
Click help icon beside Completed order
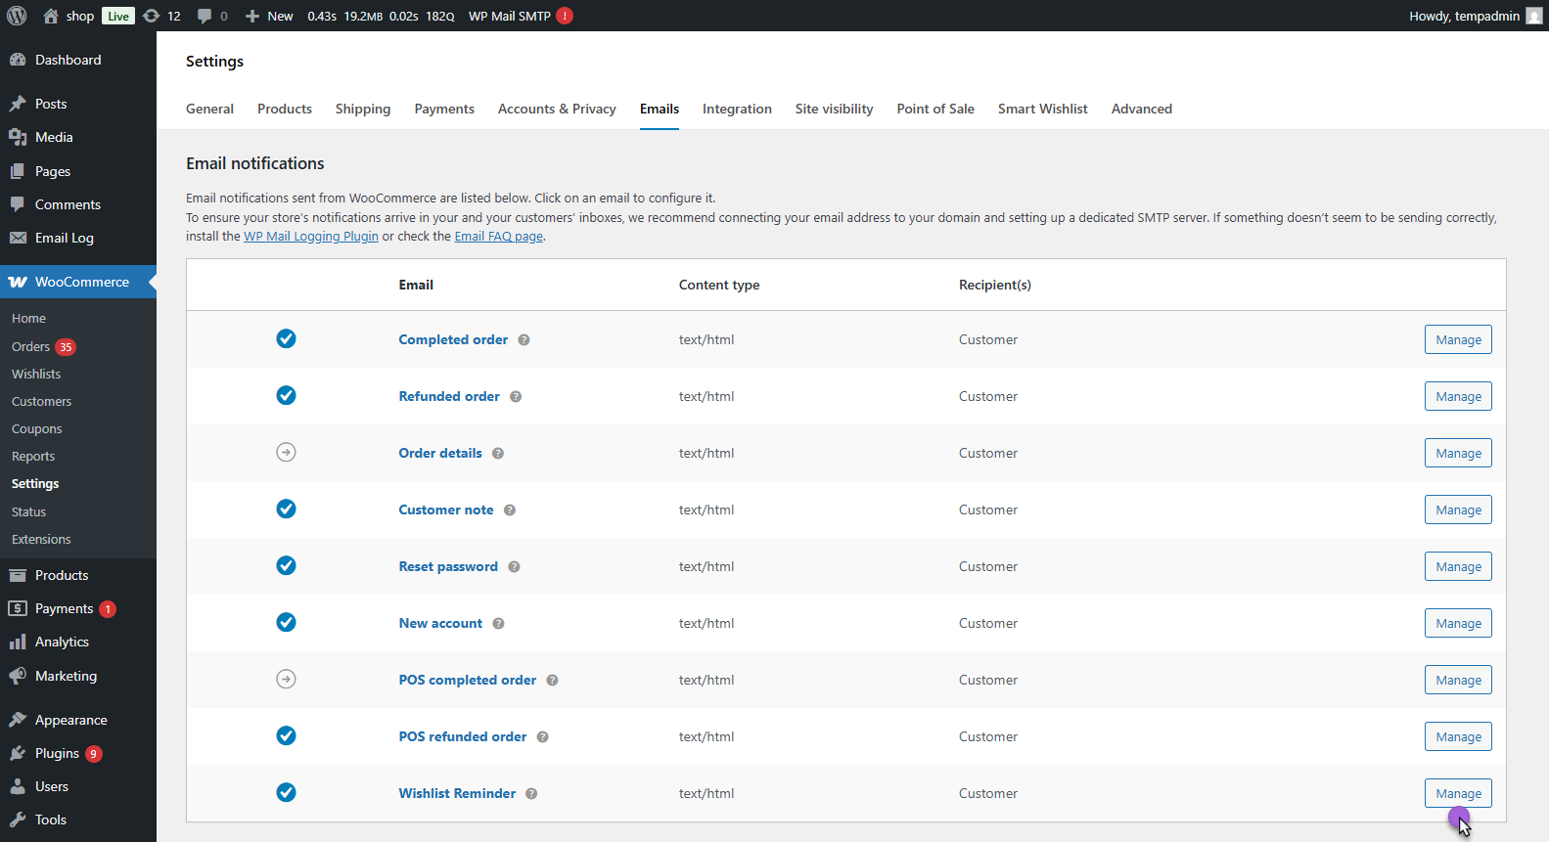(x=524, y=340)
